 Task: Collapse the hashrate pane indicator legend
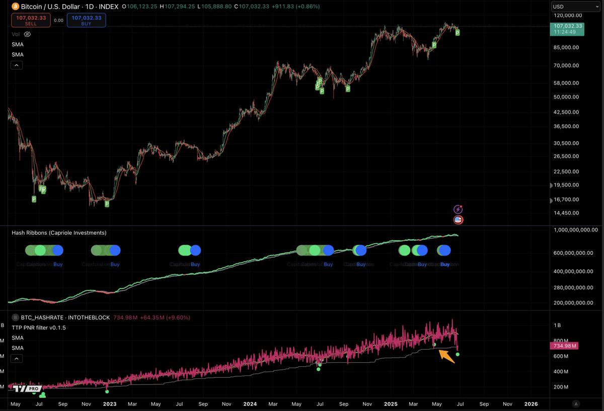17,359
